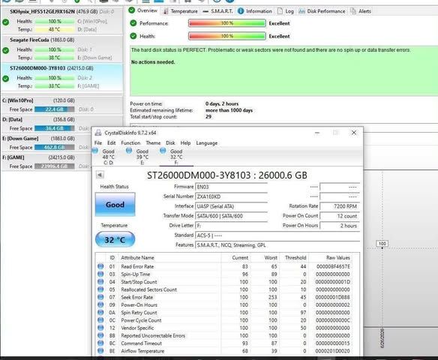The height and width of the screenshot is (360, 438).
Task: Click the status orb for Reallocated Sectors Count
Action: 100,289
